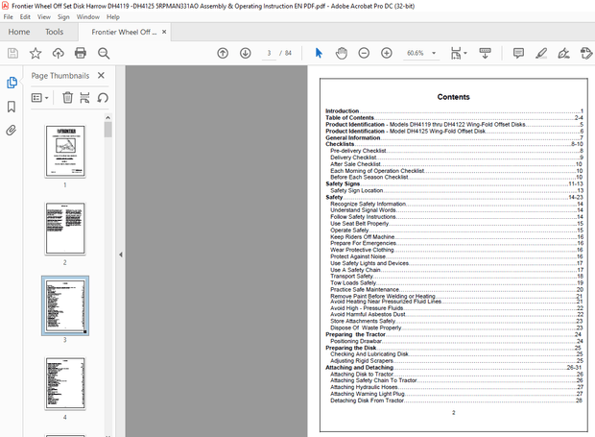Open the Bookmarks side panel
The image size is (595, 437).
(x=12, y=107)
